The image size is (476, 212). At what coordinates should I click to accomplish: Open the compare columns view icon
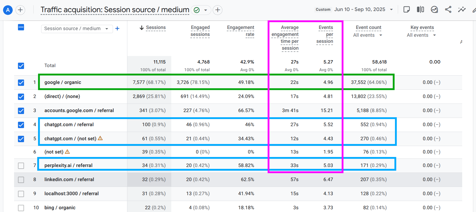[x=420, y=10]
